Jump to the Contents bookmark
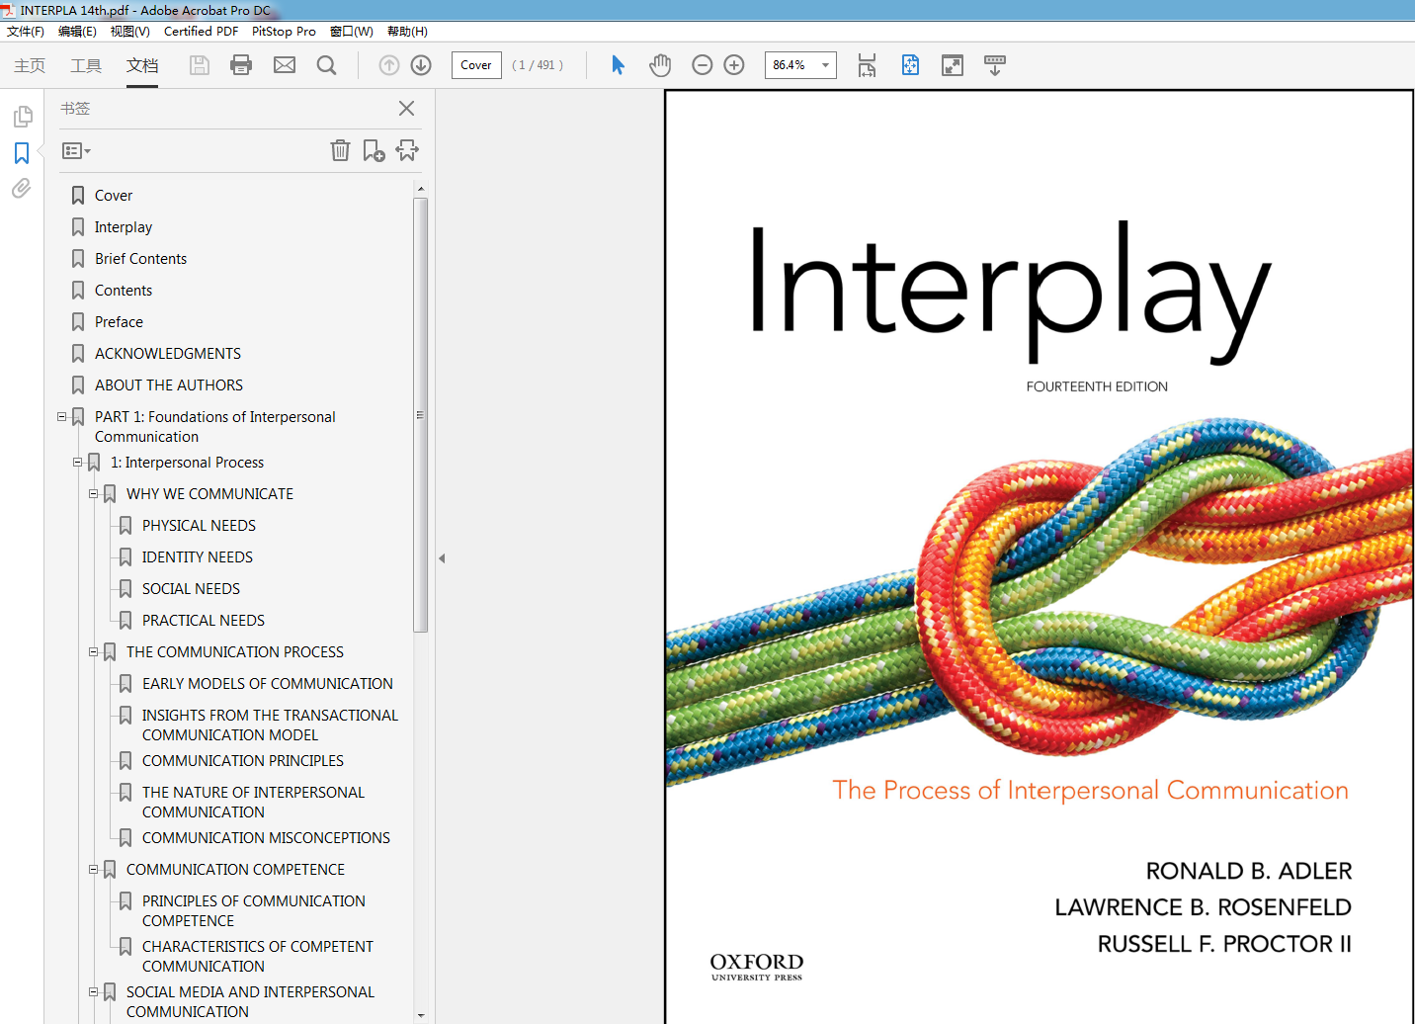 pos(124,291)
